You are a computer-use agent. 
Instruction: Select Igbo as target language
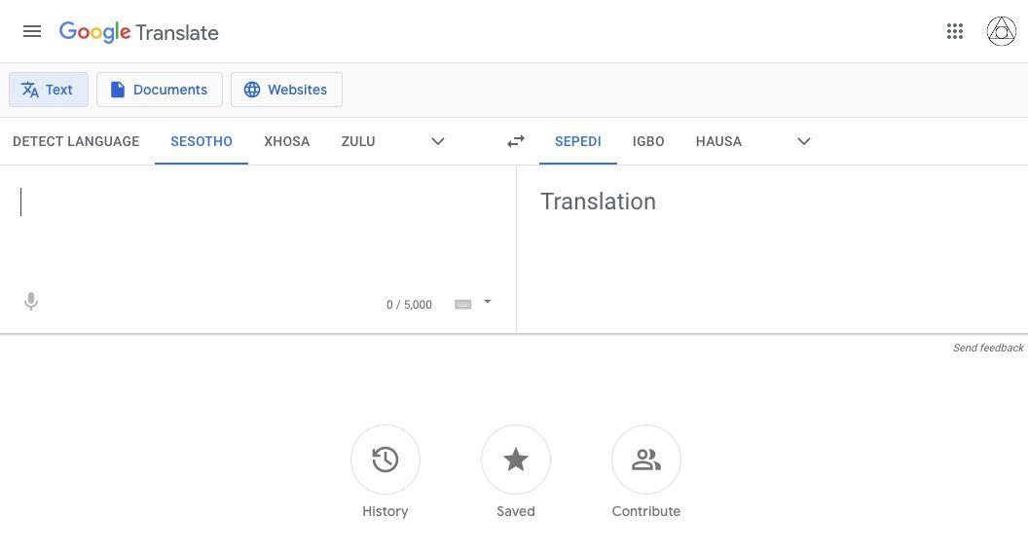click(648, 141)
